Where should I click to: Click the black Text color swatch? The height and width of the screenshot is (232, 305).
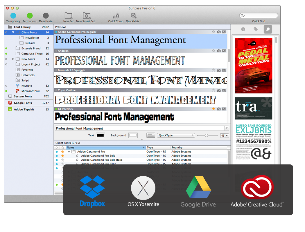coord(101,135)
